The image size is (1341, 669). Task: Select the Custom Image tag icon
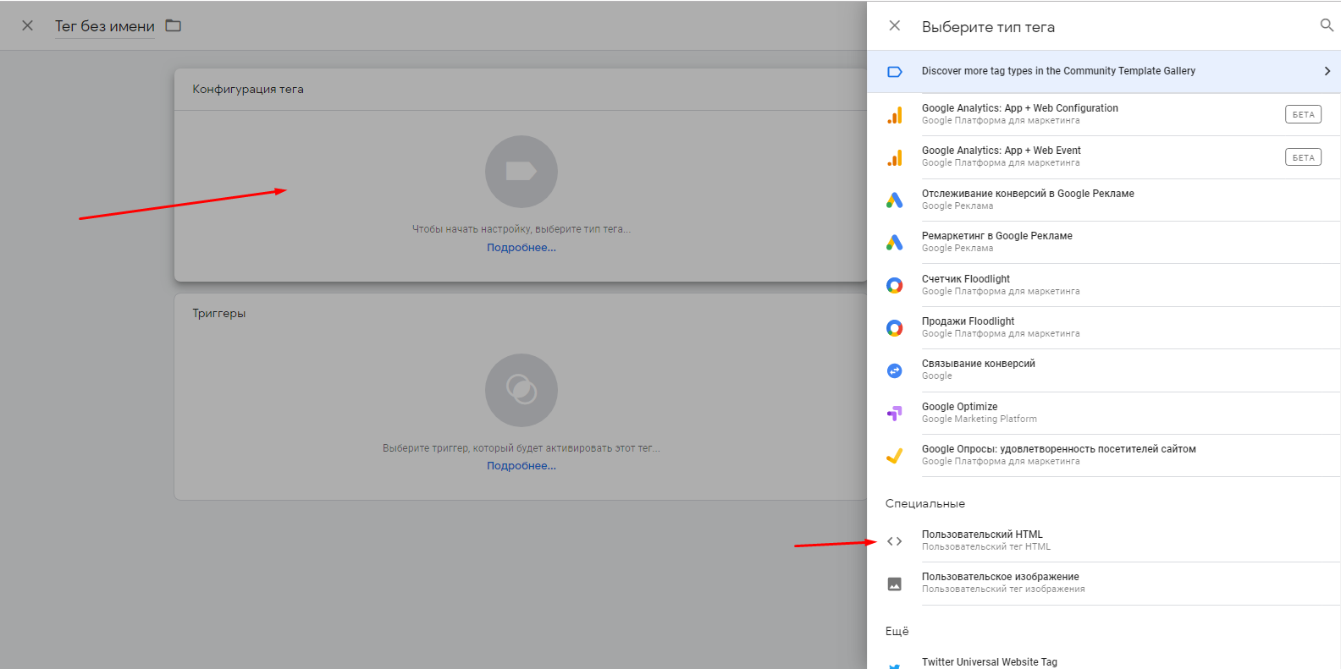[x=894, y=584]
